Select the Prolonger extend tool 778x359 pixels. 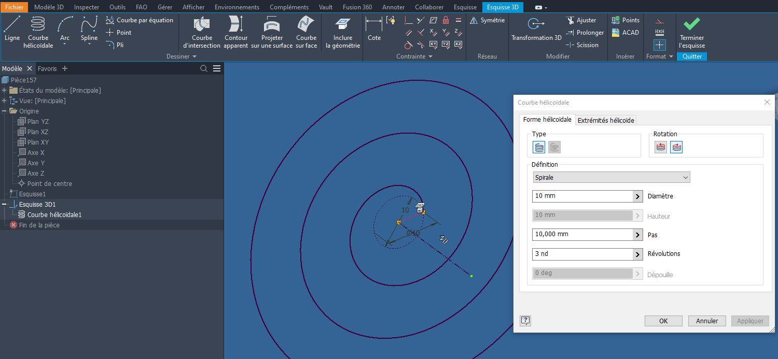[585, 33]
